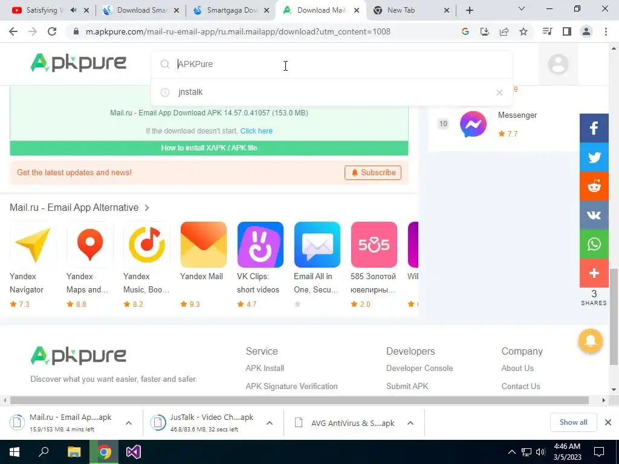
Task: Open File Explorer from taskbar
Action: (x=74, y=452)
